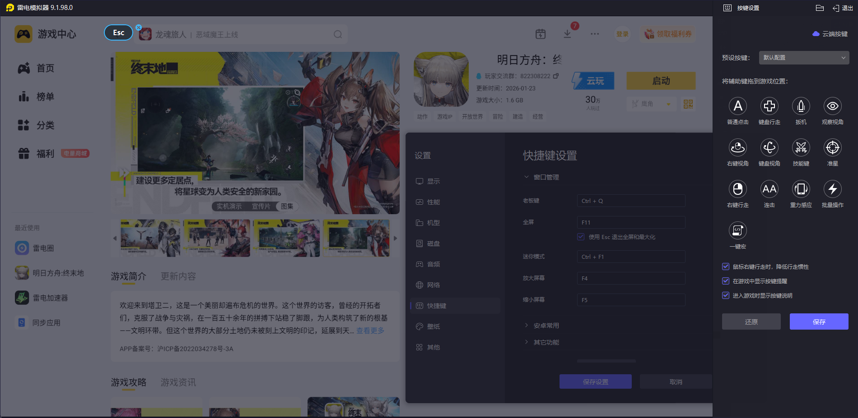Open 雷电圈 in recent apps
The width and height of the screenshot is (858, 418).
(x=34, y=248)
